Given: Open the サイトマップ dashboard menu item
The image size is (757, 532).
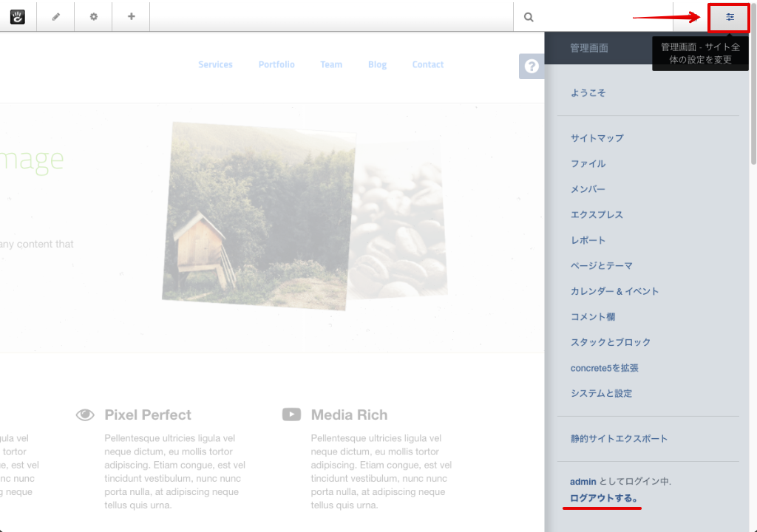Looking at the screenshot, I should point(597,138).
